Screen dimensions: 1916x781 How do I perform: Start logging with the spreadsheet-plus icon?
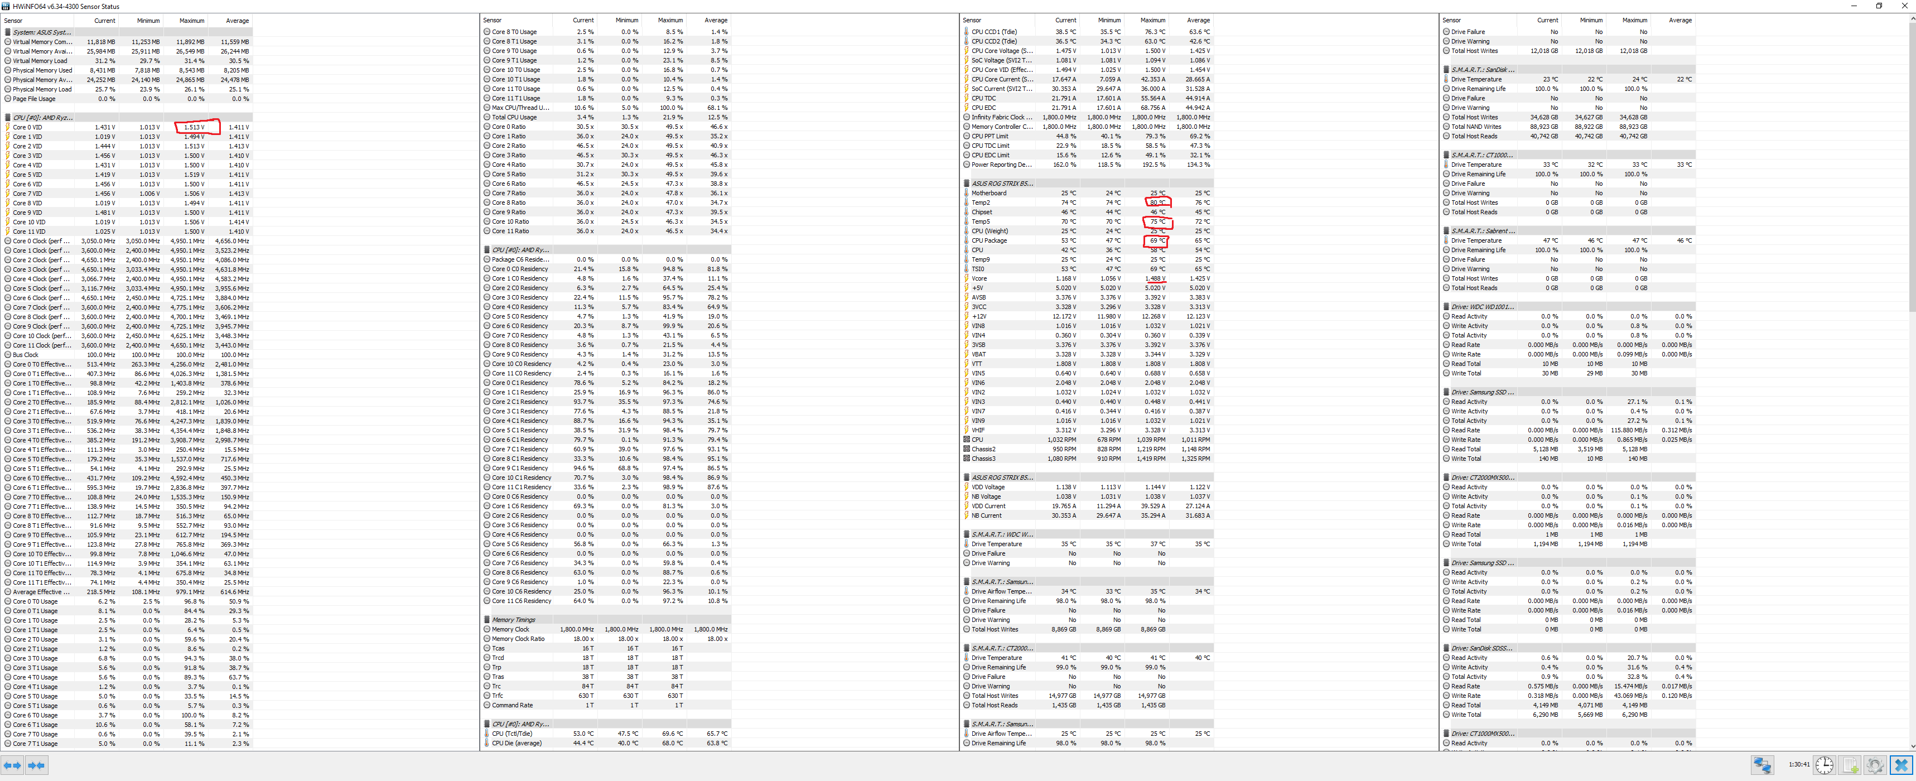(x=1851, y=765)
